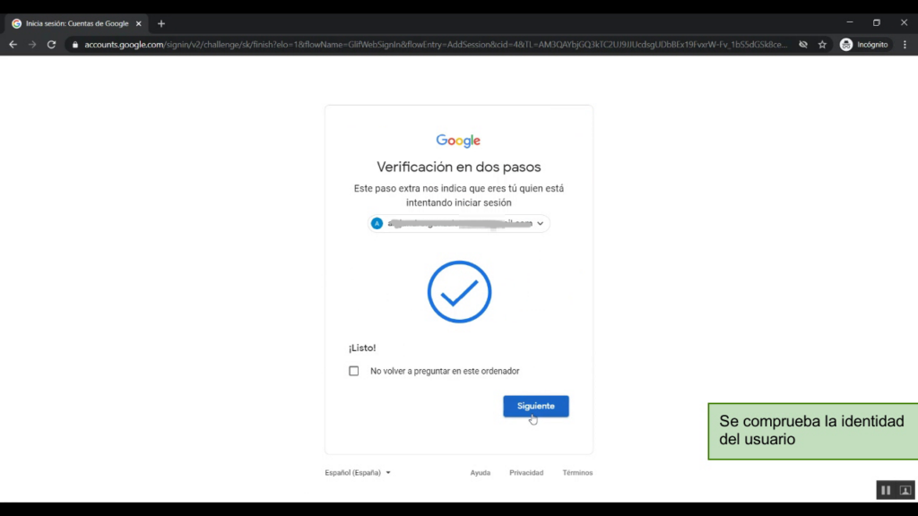Bookmark this page with the star icon

point(823,45)
